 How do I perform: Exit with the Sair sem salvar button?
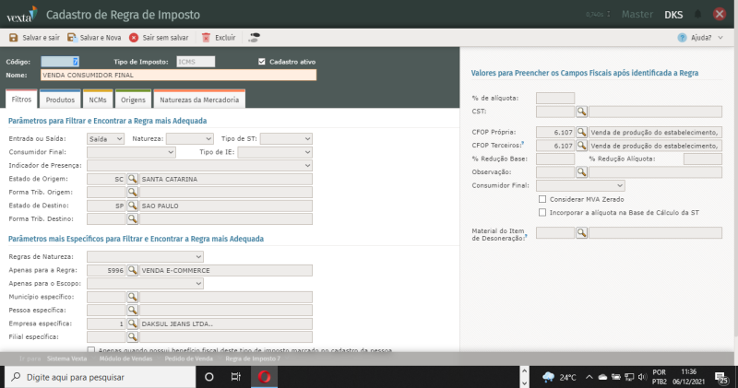pos(160,38)
